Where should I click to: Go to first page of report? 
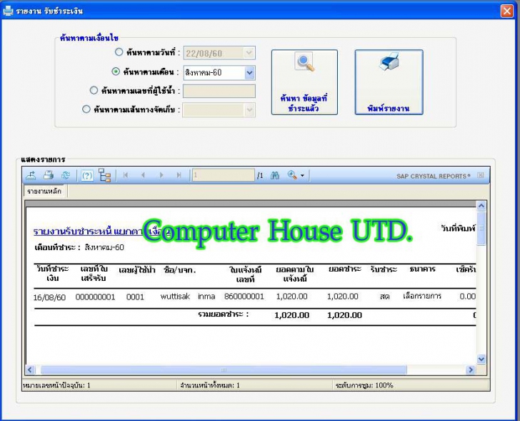126,175
